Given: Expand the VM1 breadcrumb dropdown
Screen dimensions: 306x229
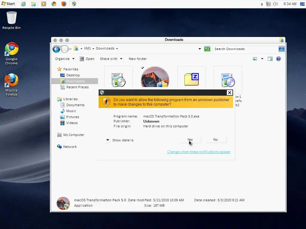Looking at the screenshot, I should tap(93, 49).
